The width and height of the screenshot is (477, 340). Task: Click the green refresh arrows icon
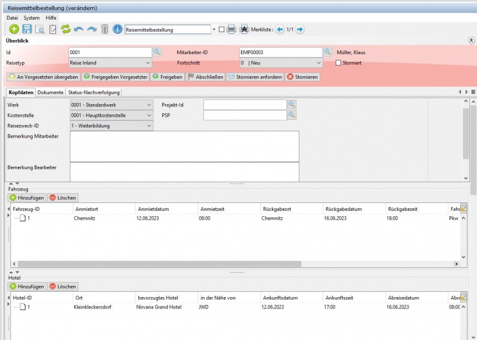pyautogui.click(x=66, y=29)
